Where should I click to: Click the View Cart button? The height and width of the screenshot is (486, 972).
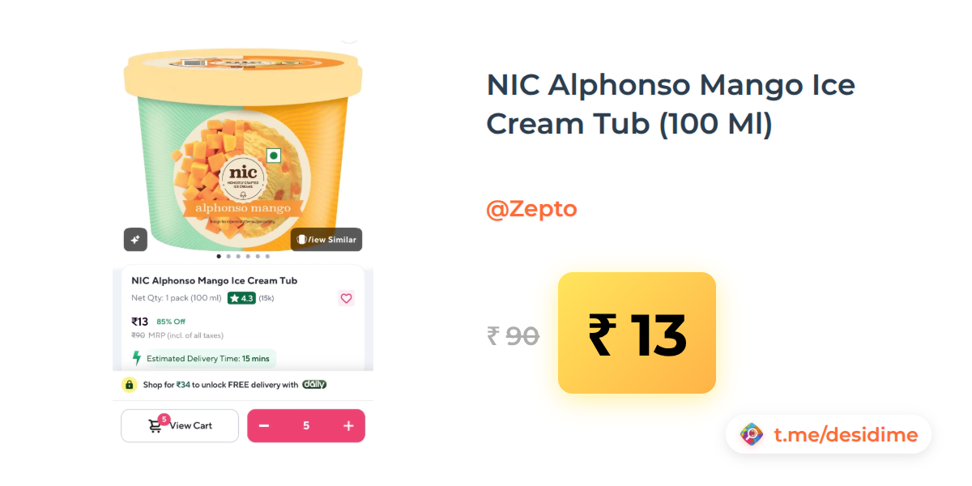coord(180,426)
